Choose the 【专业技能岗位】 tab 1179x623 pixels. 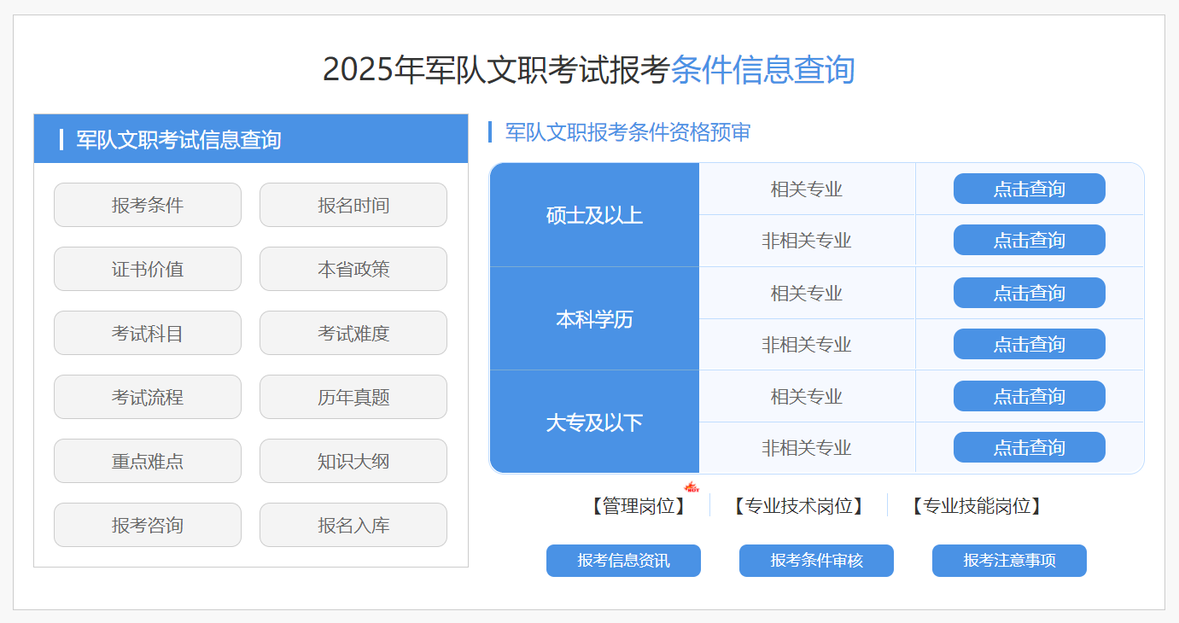click(976, 506)
